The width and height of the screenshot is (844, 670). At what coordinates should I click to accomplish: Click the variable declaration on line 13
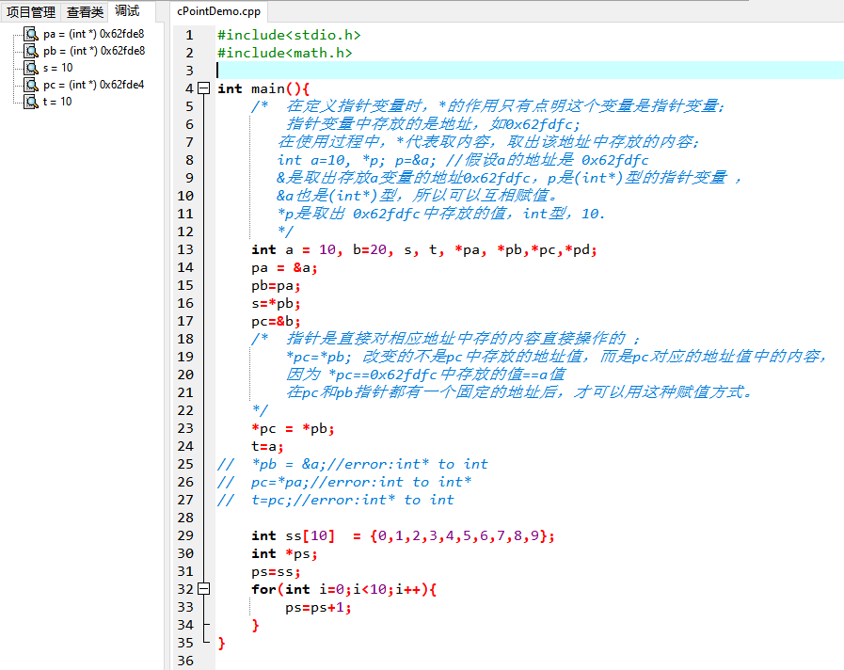(424, 249)
